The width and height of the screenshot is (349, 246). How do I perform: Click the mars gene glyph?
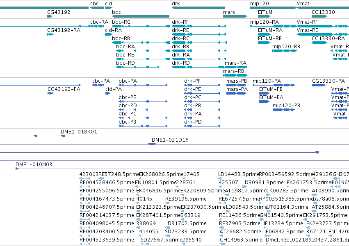tap(235, 16)
